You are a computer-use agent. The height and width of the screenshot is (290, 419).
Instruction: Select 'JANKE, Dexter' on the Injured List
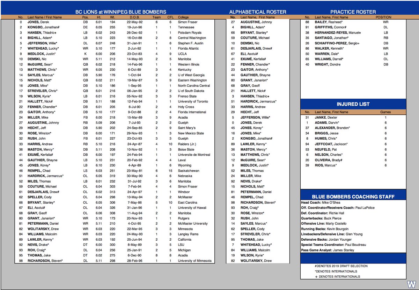327,118
